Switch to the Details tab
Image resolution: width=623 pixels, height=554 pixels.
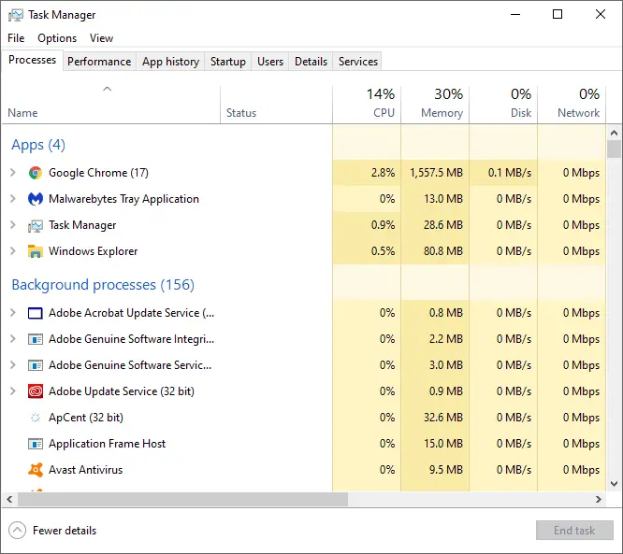311,62
